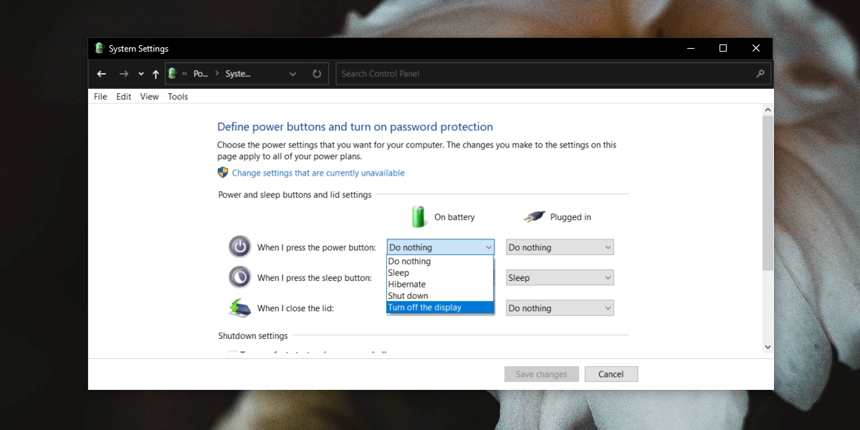Click the vertical scrollbar thumb
860x430 pixels.
[768, 192]
